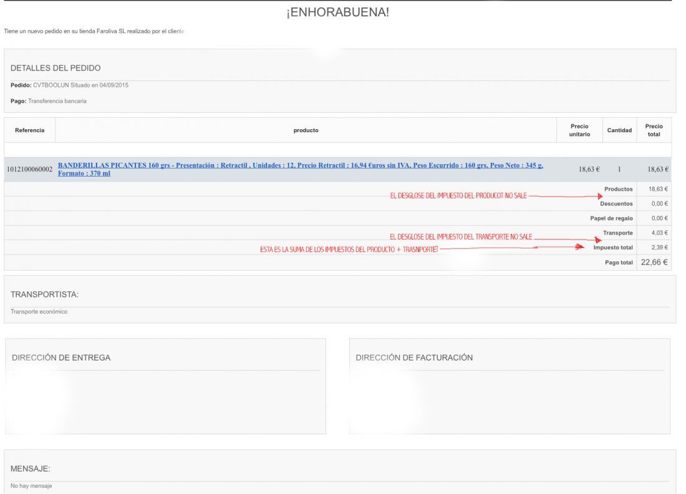Viewport: 686px width, 494px height.
Task: Click the 22,66 € total payment amount
Action: click(654, 263)
